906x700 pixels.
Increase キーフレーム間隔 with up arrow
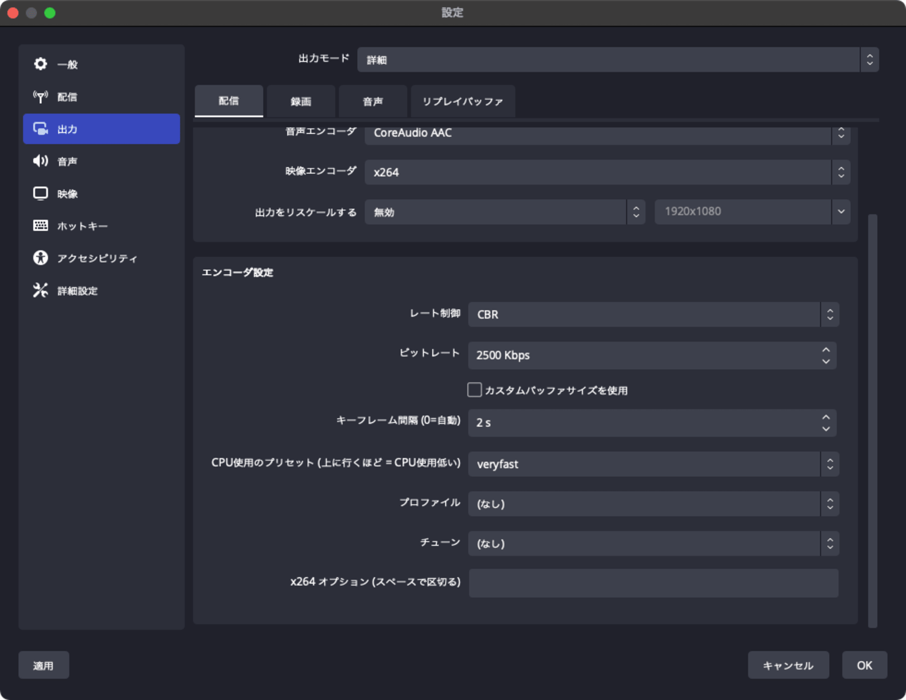826,417
